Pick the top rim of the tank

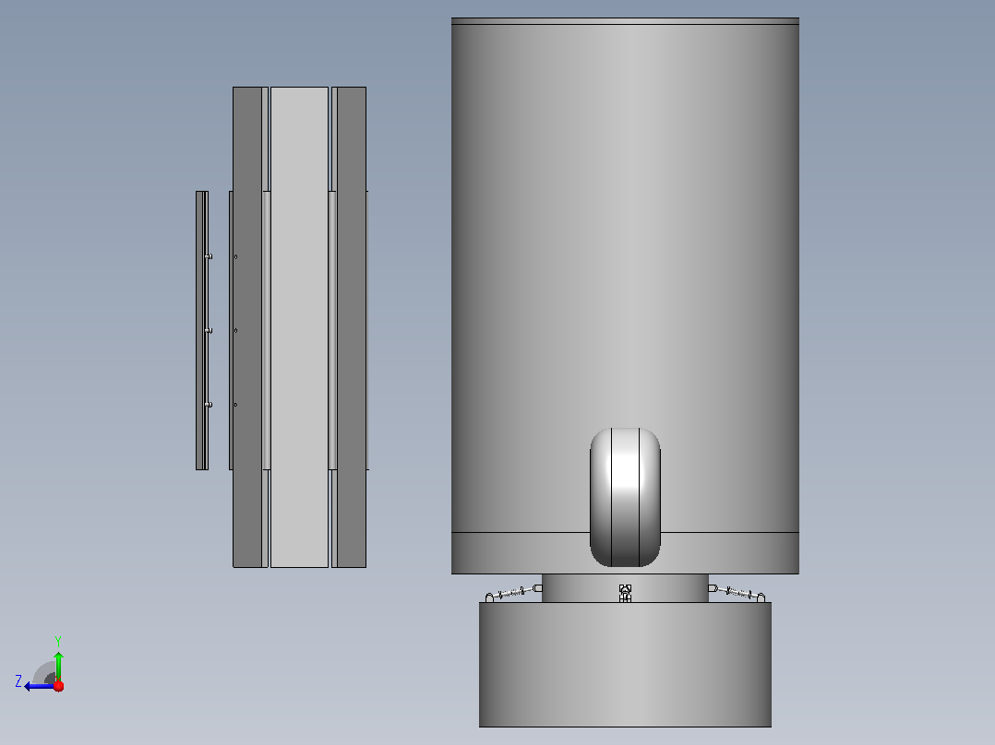point(625,21)
